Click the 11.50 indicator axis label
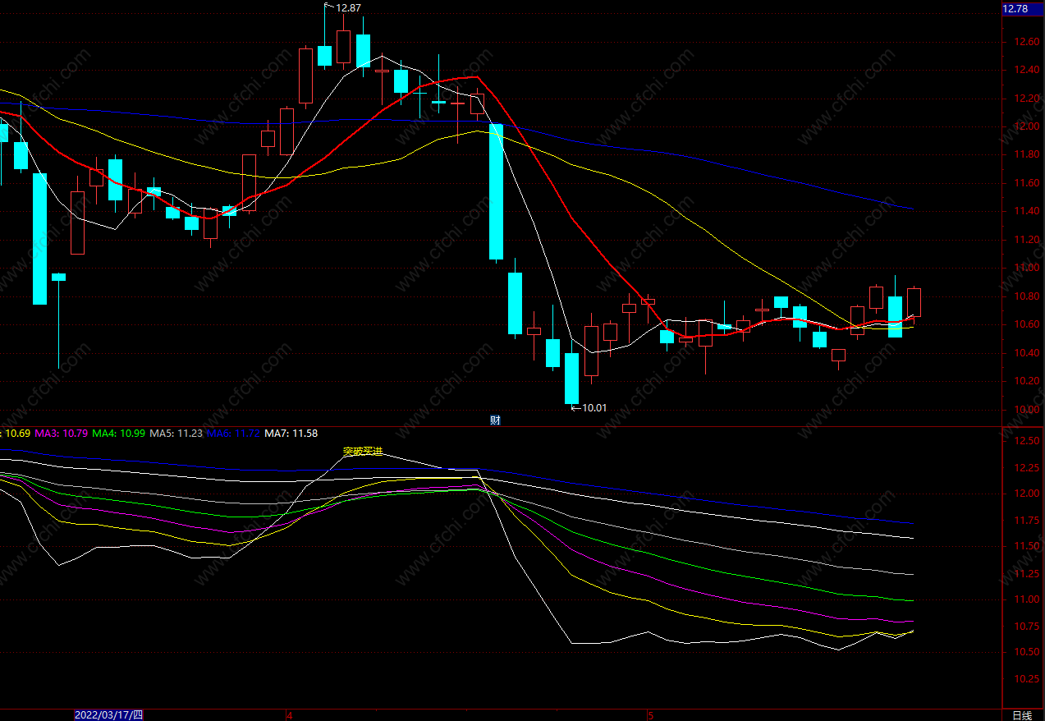The width and height of the screenshot is (1045, 721). 1027,547
